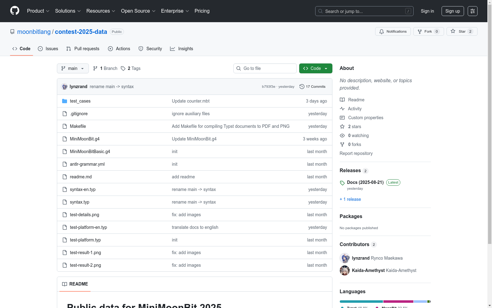This screenshot has width=492, height=308.
Task: Expand the Product menu
Action: (38, 11)
